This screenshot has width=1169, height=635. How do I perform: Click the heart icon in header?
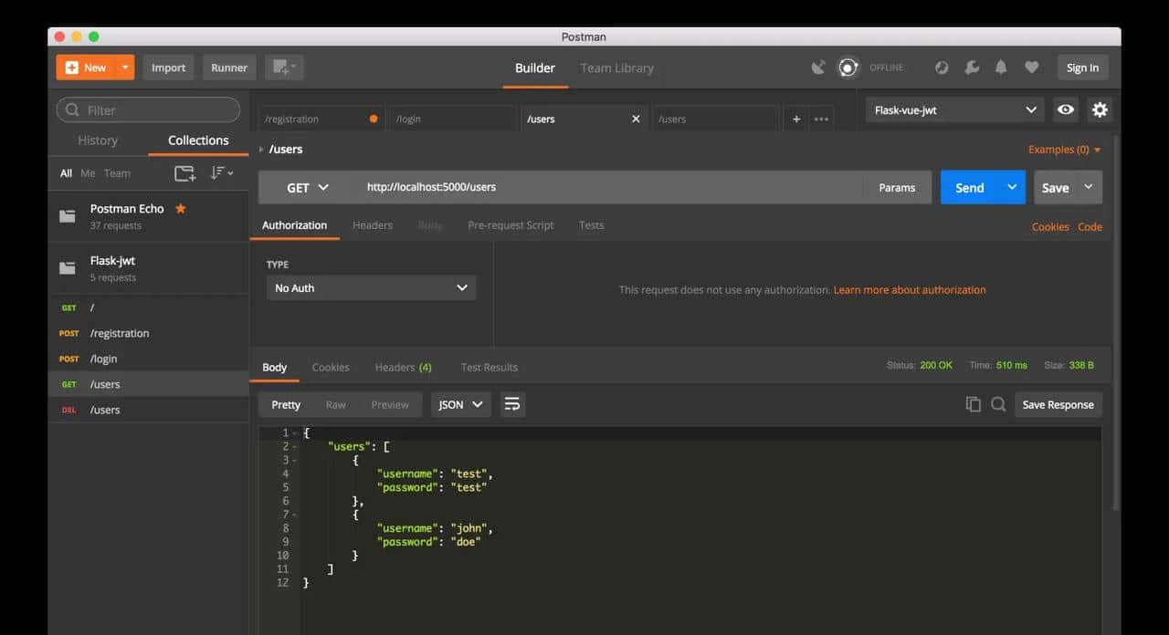(x=1031, y=68)
